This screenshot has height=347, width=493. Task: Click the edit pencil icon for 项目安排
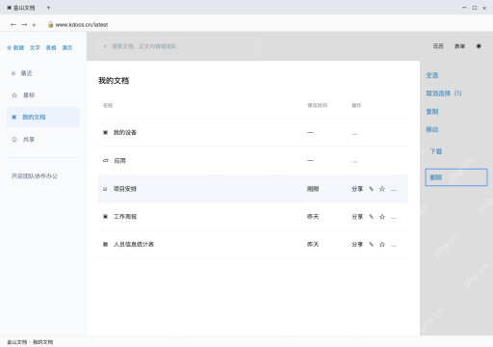click(x=372, y=189)
